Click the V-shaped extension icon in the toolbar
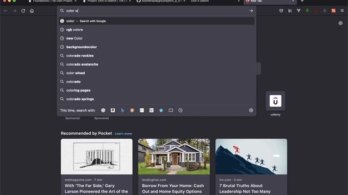The height and width of the screenshot is (195, 348). [299, 11]
